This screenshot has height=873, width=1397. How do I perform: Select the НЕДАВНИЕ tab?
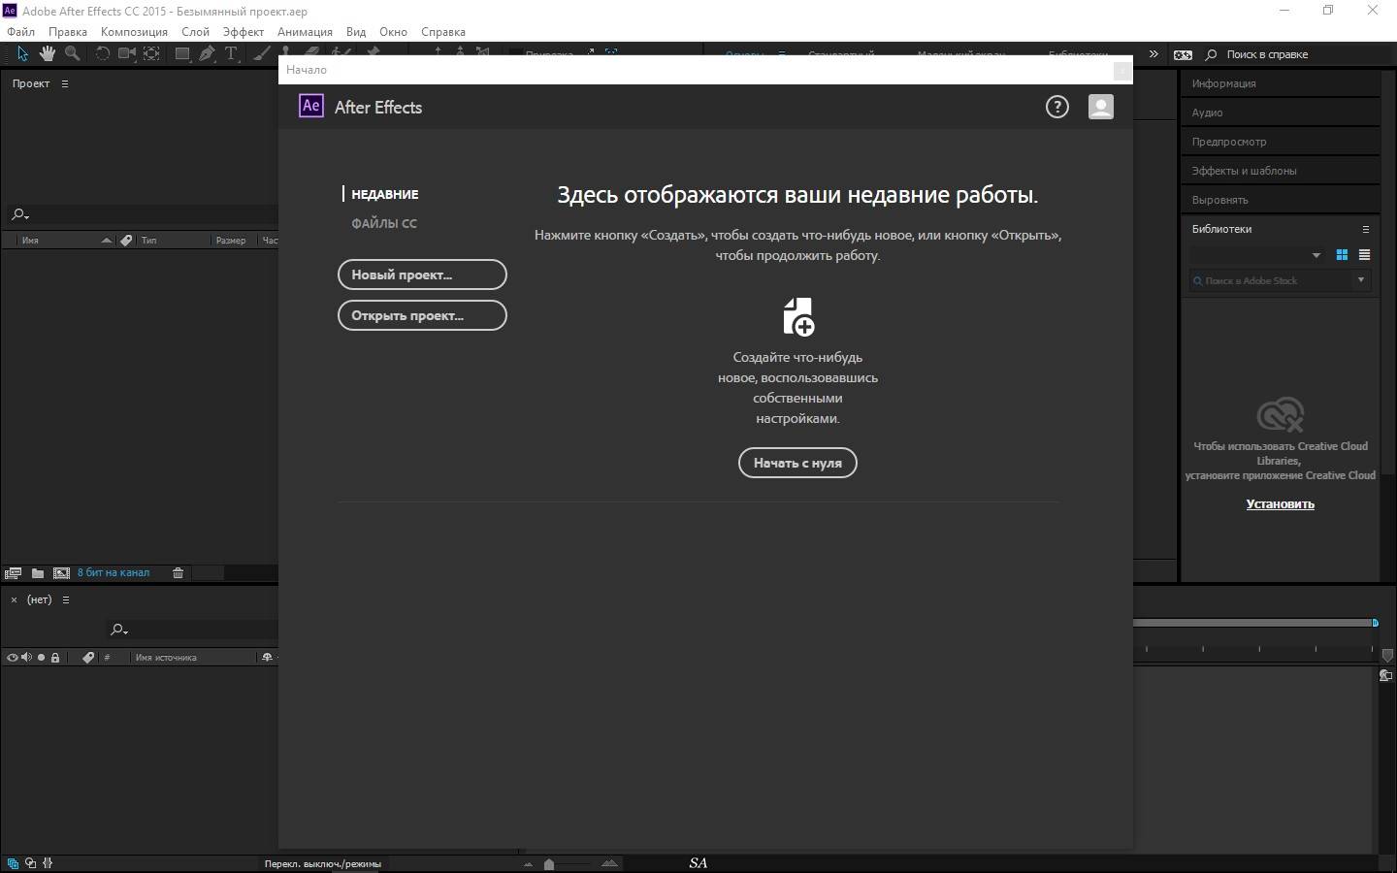coord(385,194)
